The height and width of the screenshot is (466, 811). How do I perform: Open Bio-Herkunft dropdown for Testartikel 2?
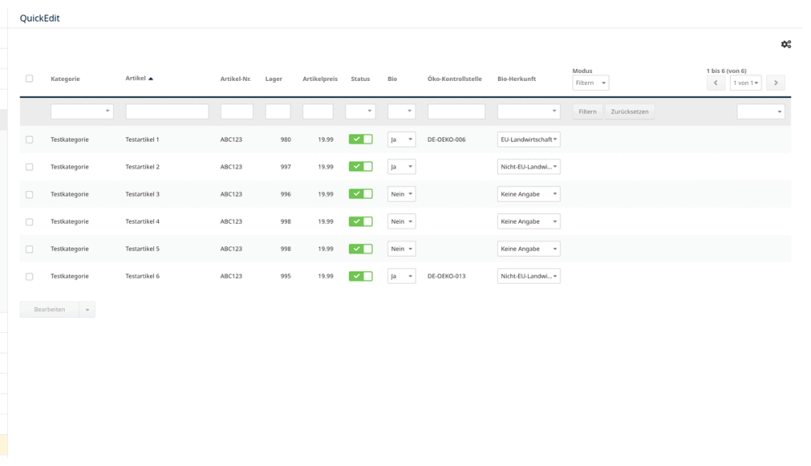pos(529,167)
